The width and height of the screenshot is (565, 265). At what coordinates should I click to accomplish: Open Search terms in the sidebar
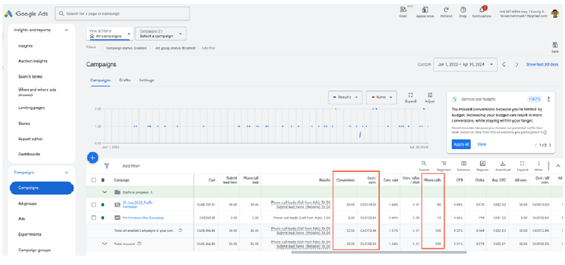coord(30,77)
